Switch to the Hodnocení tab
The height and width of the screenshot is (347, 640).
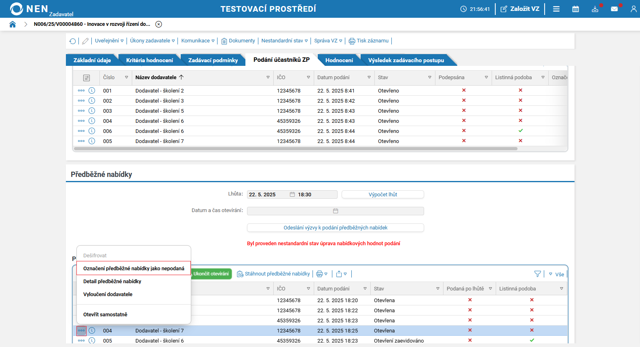click(x=339, y=60)
